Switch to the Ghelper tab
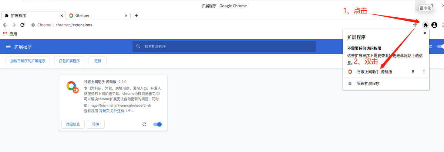 (x=98, y=15)
